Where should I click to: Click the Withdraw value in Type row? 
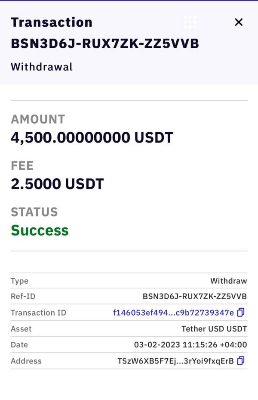[228, 281]
